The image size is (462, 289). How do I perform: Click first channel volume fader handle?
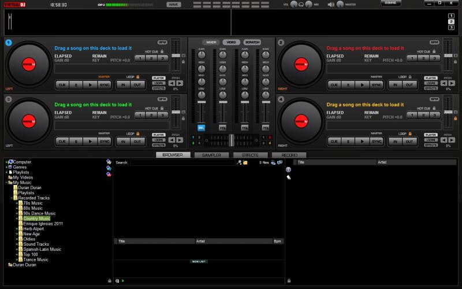tap(201, 102)
